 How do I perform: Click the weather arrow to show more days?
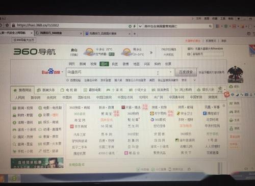pyautogui.click(x=151, y=52)
